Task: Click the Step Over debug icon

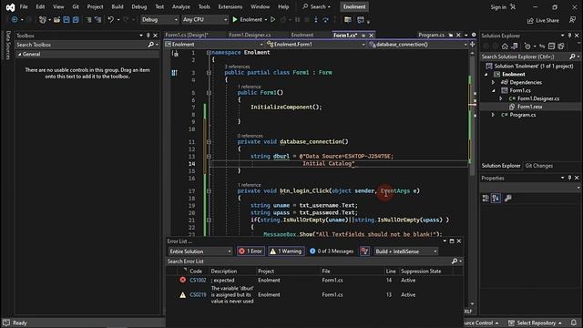Action: tap(325, 20)
